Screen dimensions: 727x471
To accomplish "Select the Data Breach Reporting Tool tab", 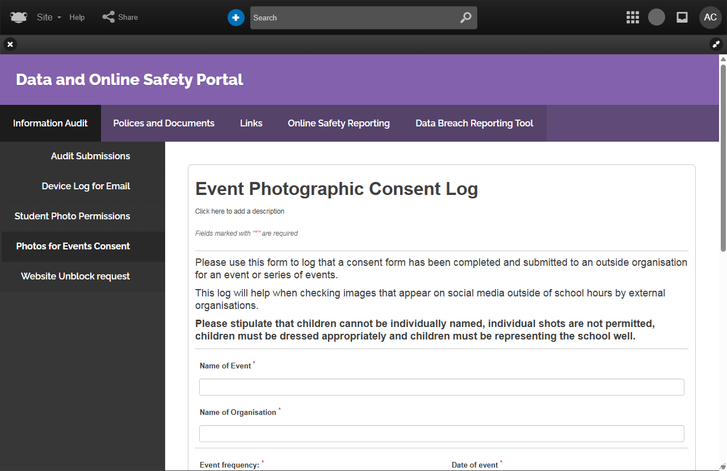I will click(x=474, y=123).
